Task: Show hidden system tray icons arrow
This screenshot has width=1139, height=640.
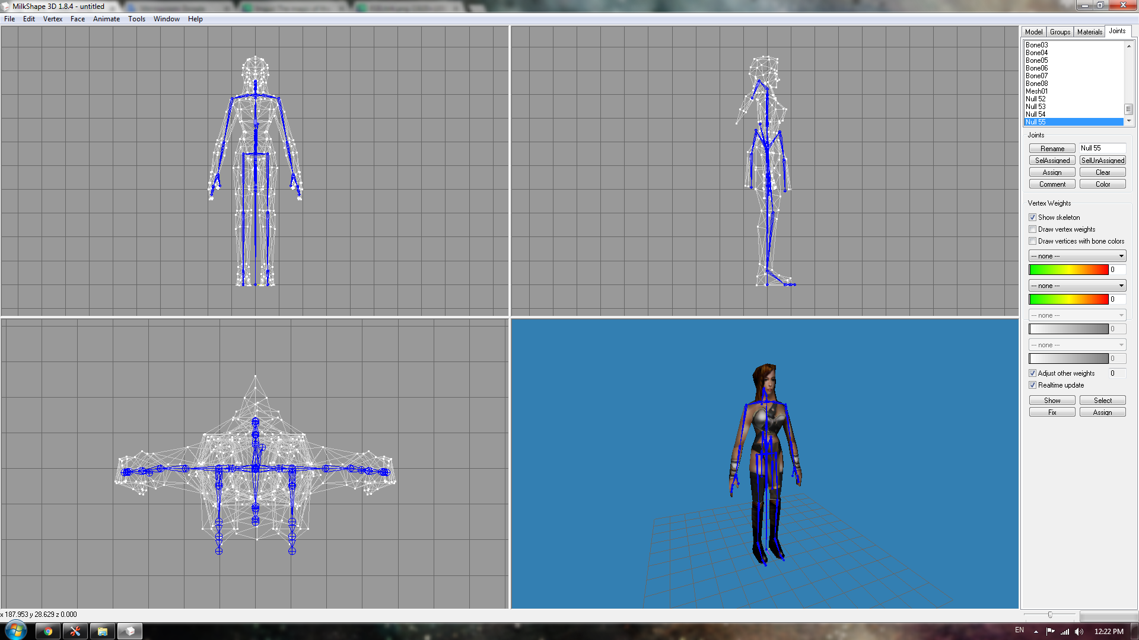Action: (x=1036, y=632)
